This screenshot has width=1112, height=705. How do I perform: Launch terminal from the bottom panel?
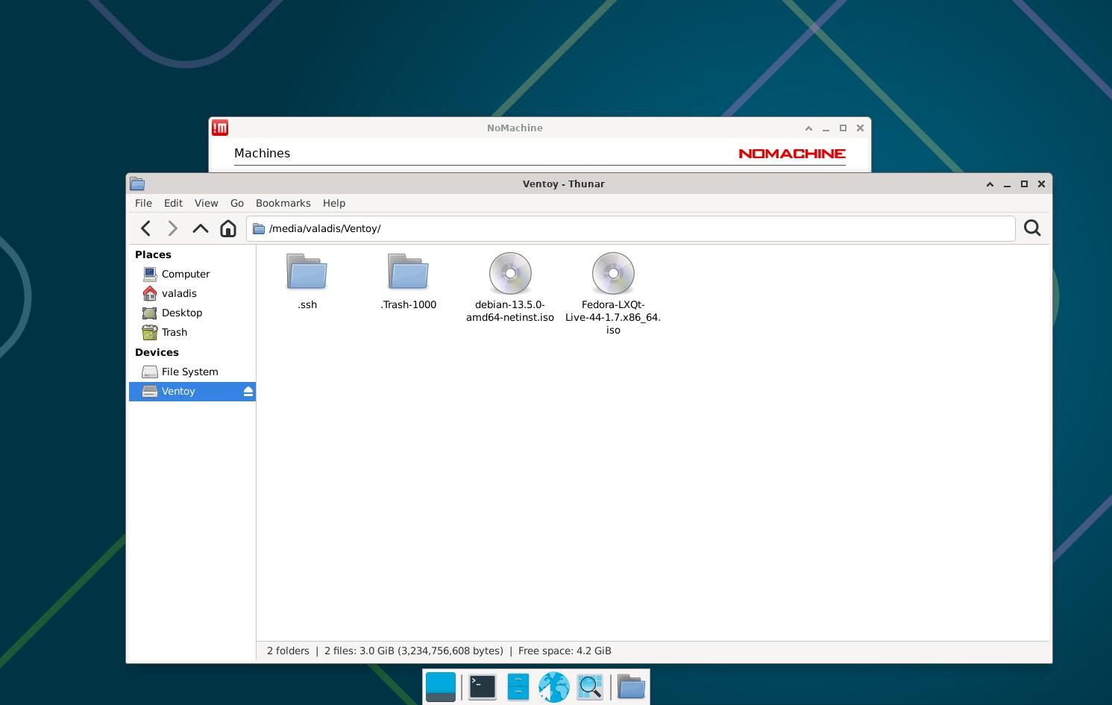(x=483, y=687)
